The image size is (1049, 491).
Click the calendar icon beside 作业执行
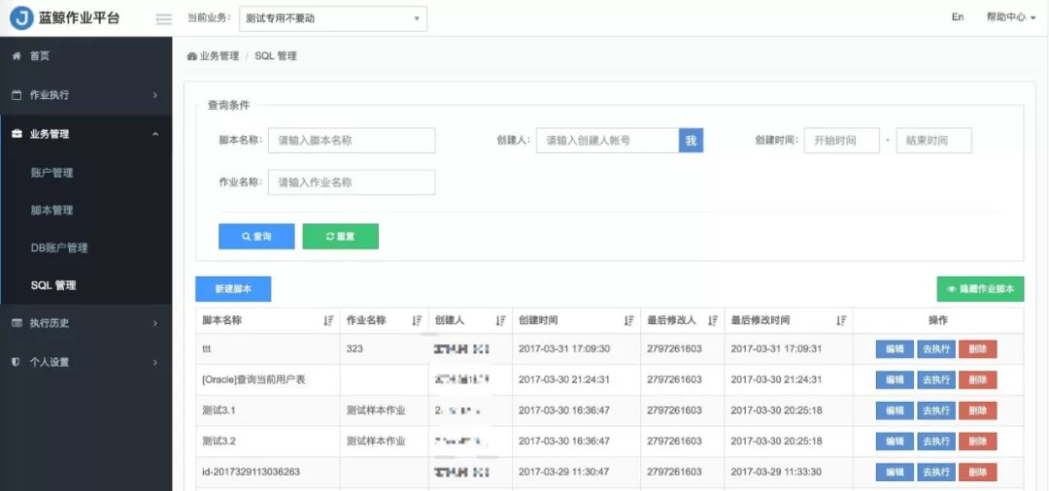pyautogui.click(x=17, y=95)
